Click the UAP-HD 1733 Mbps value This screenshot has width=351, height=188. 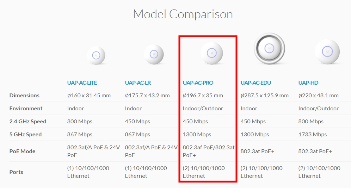click(313, 135)
